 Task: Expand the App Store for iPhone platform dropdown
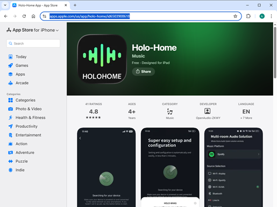33,30
